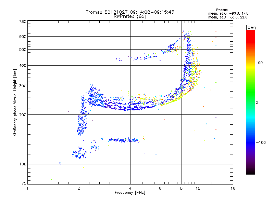Click the colorbar '-100' tick label

(x=261, y=142)
